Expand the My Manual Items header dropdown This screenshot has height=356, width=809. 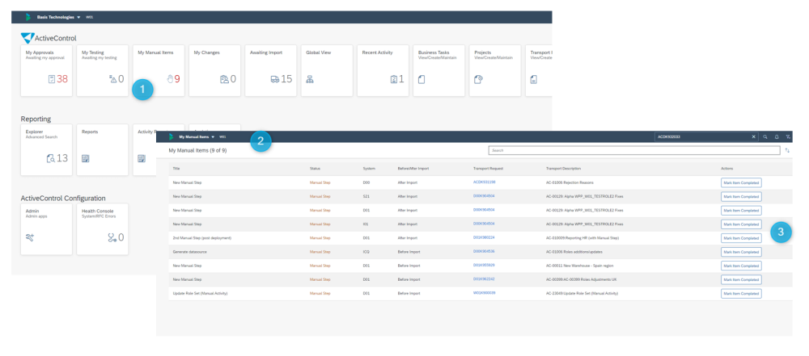tap(213, 137)
